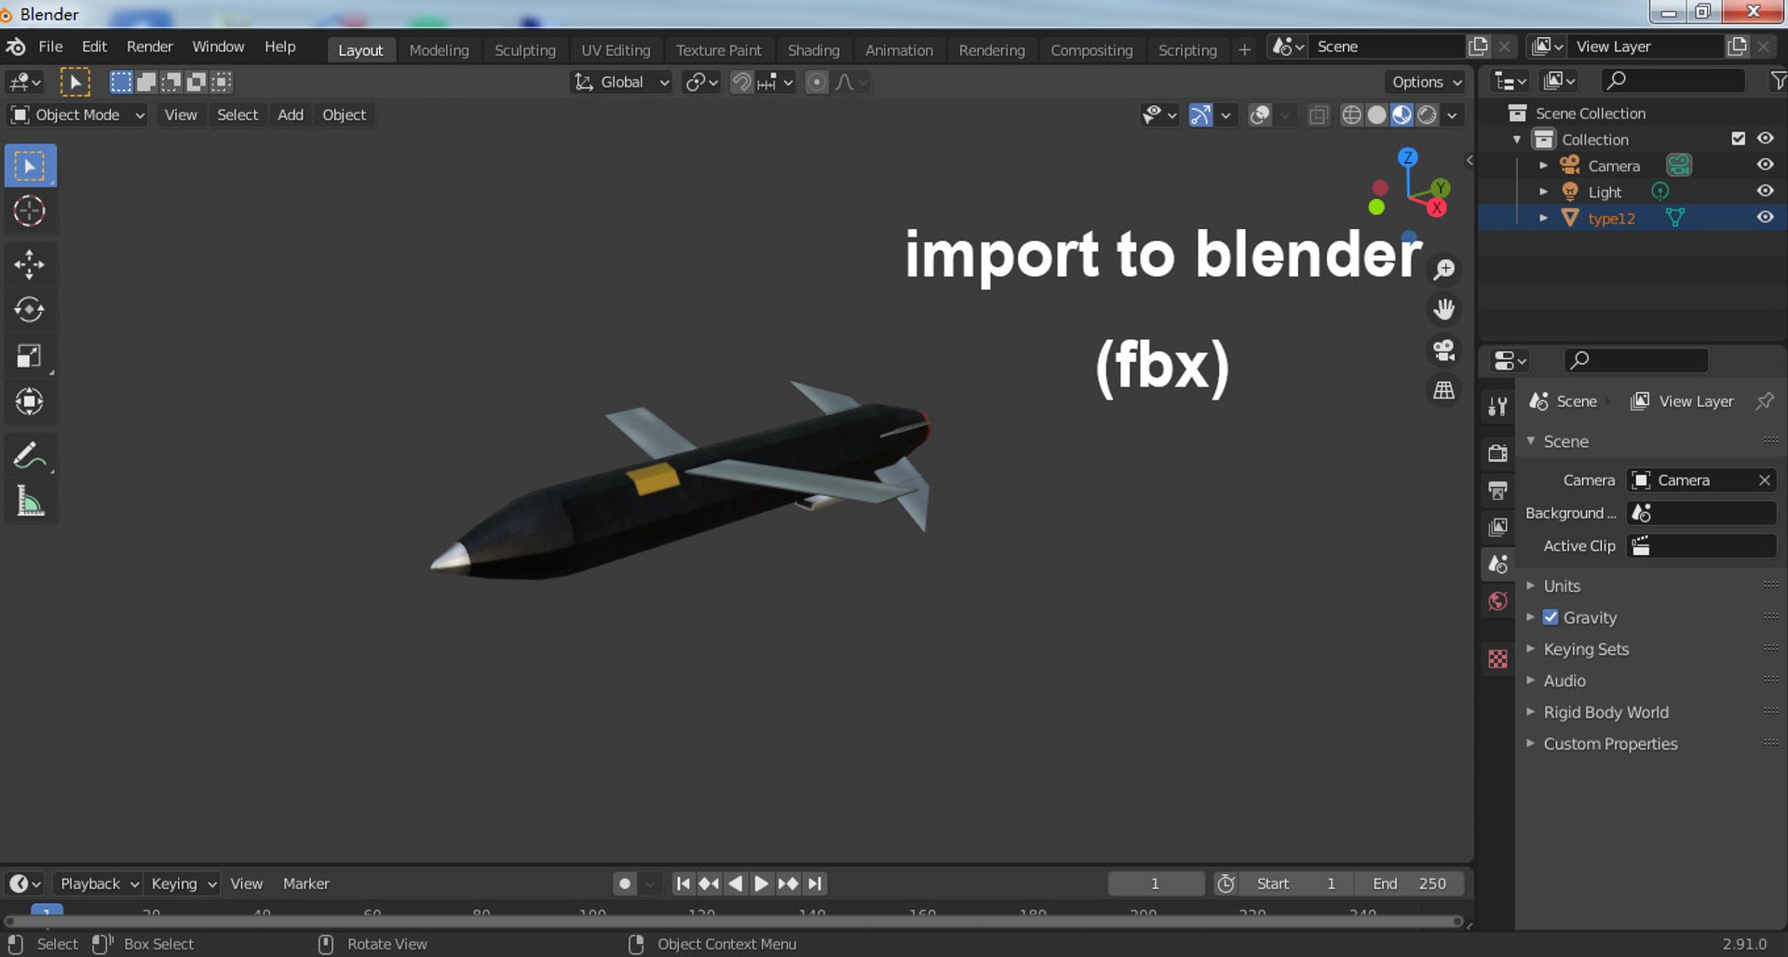The image size is (1788, 957).
Task: Open Global transform orientation dropdown
Action: 621,82
